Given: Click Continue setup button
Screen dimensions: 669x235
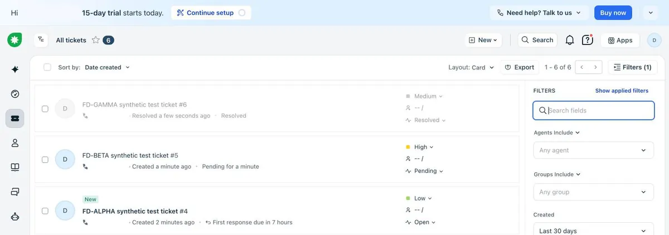Looking at the screenshot, I should click(211, 13).
